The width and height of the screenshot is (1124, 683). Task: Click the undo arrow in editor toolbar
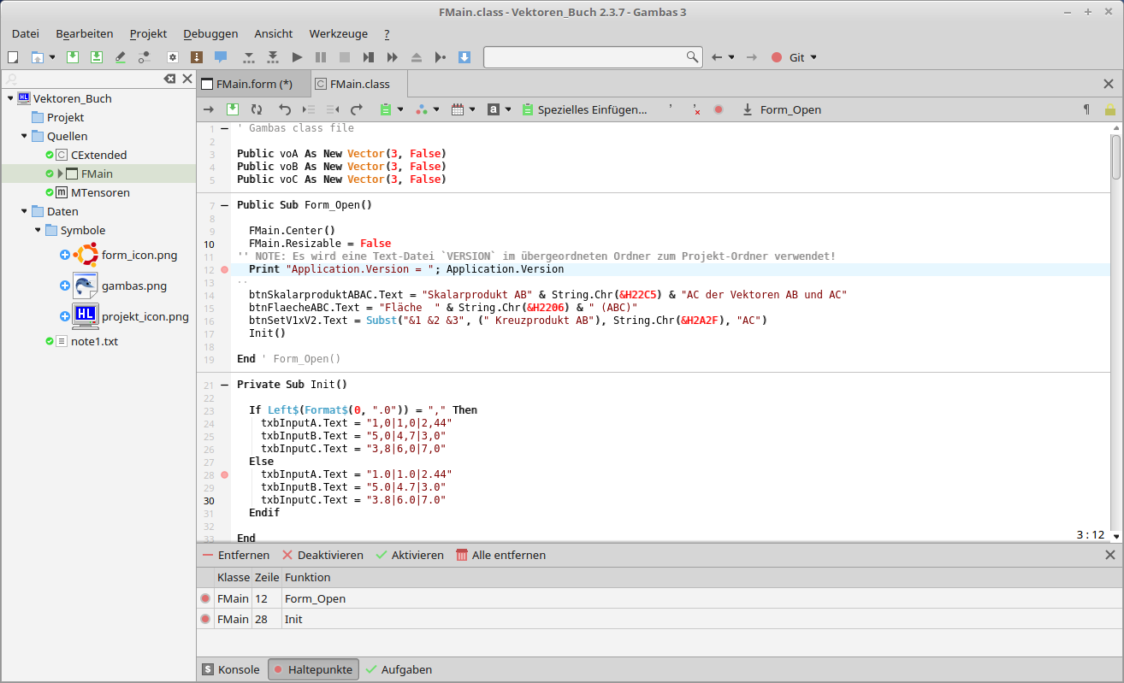[285, 109]
